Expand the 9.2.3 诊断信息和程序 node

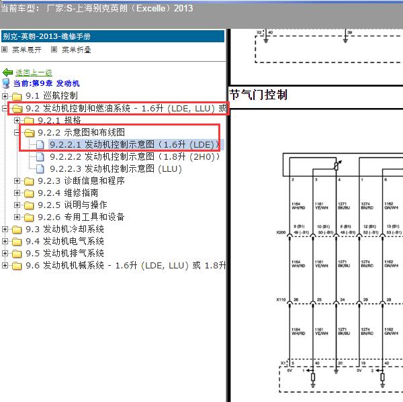tap(17, 181)
